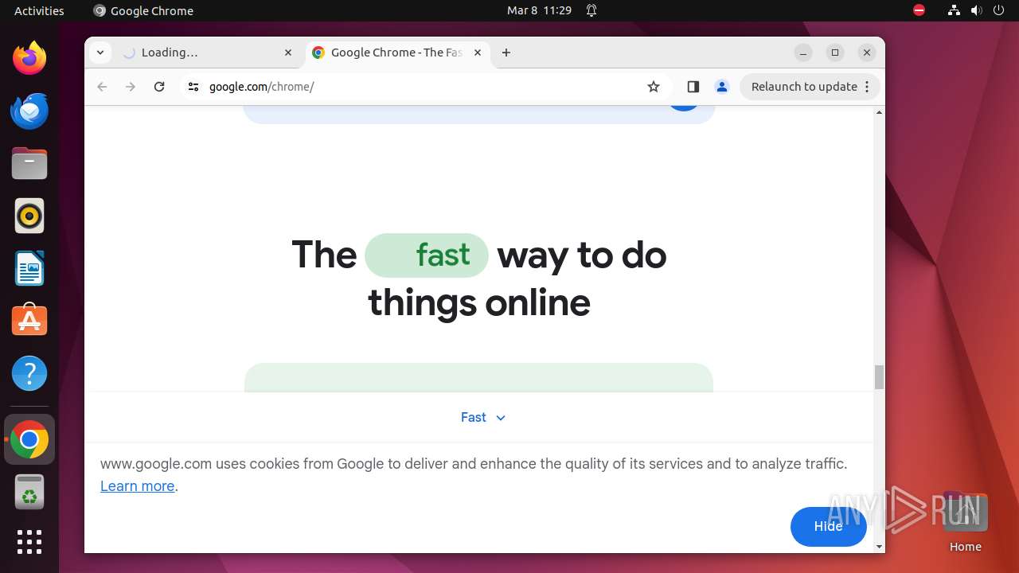Open power menu in system tray

click(999, 10)
